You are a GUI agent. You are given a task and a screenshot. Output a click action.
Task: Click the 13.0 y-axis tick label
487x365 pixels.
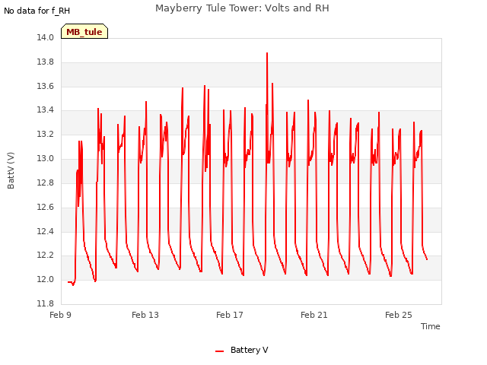click(46, 158)
